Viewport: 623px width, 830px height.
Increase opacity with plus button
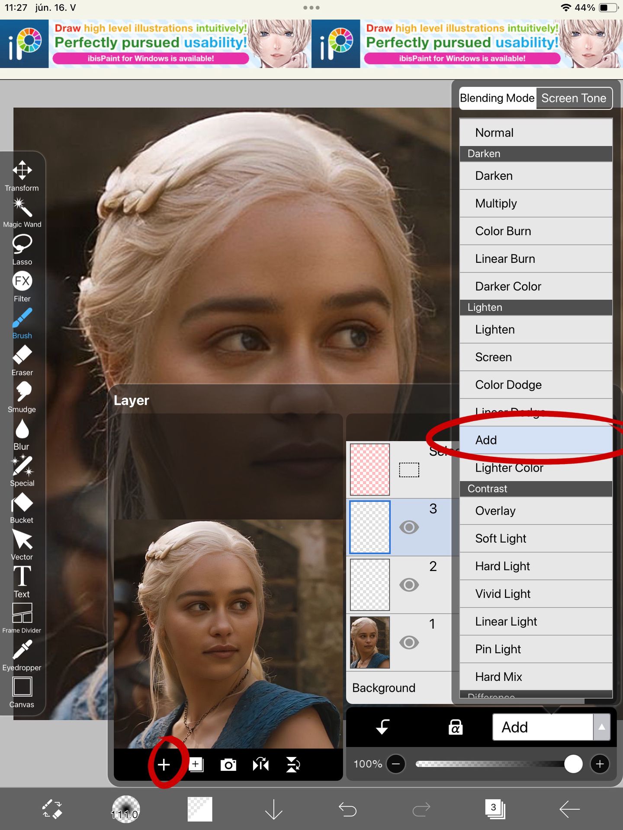[x=600, y=764]
